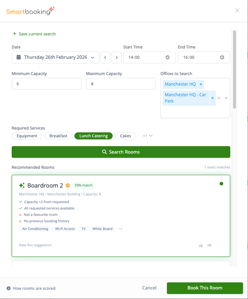Advance to next day with right arrow
Screen dimensions: 248x299
pos(117,57)
